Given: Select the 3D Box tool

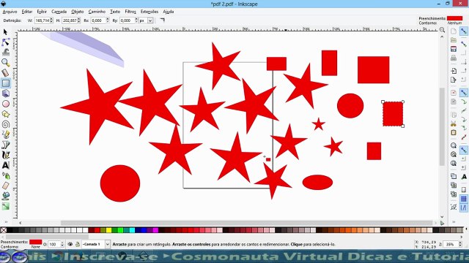Looking at the screenshot, I should click(5, 94).
